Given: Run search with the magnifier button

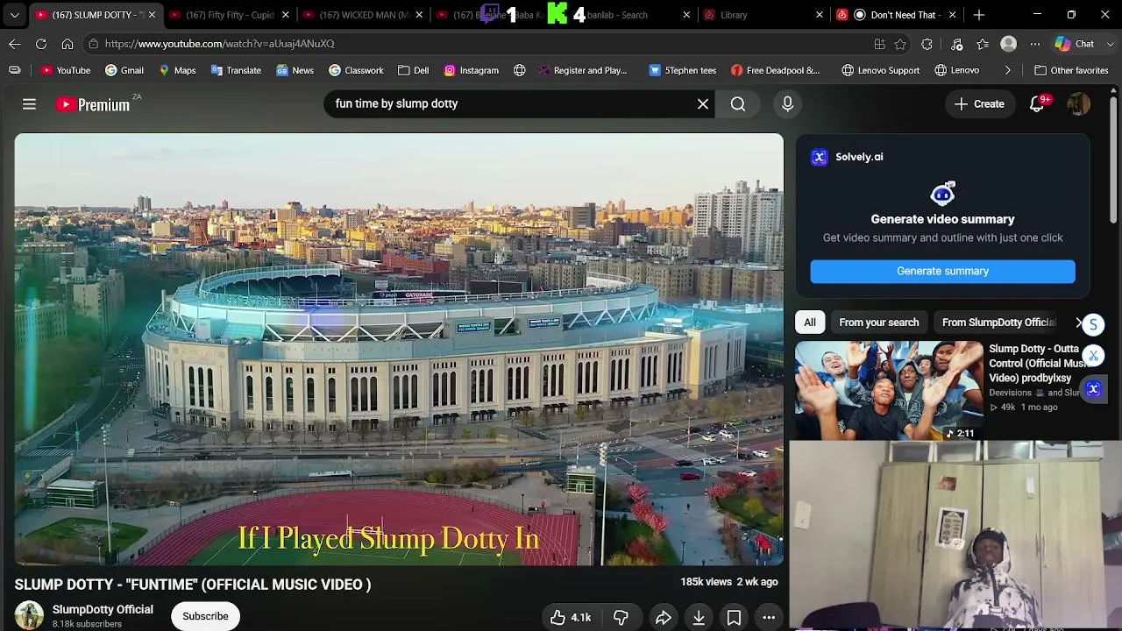Looking at the screenshot, I should [x=738, y=103].
